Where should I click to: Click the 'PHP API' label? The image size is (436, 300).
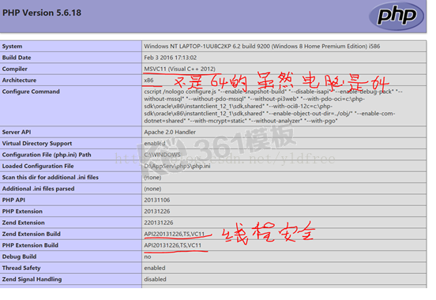tap(13, 200)
